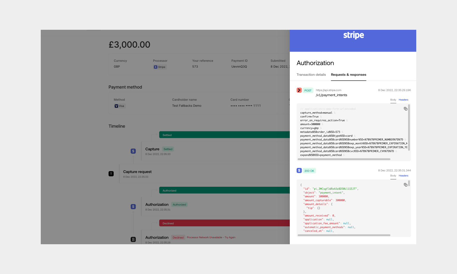
Task: Show Headers of the POST request
Action: (x=403, y=100)
